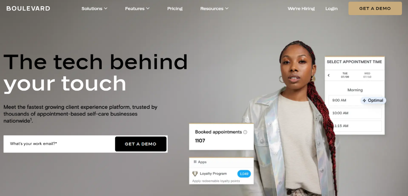Click the black GET A DEMO button

click(x=141, y=144)
